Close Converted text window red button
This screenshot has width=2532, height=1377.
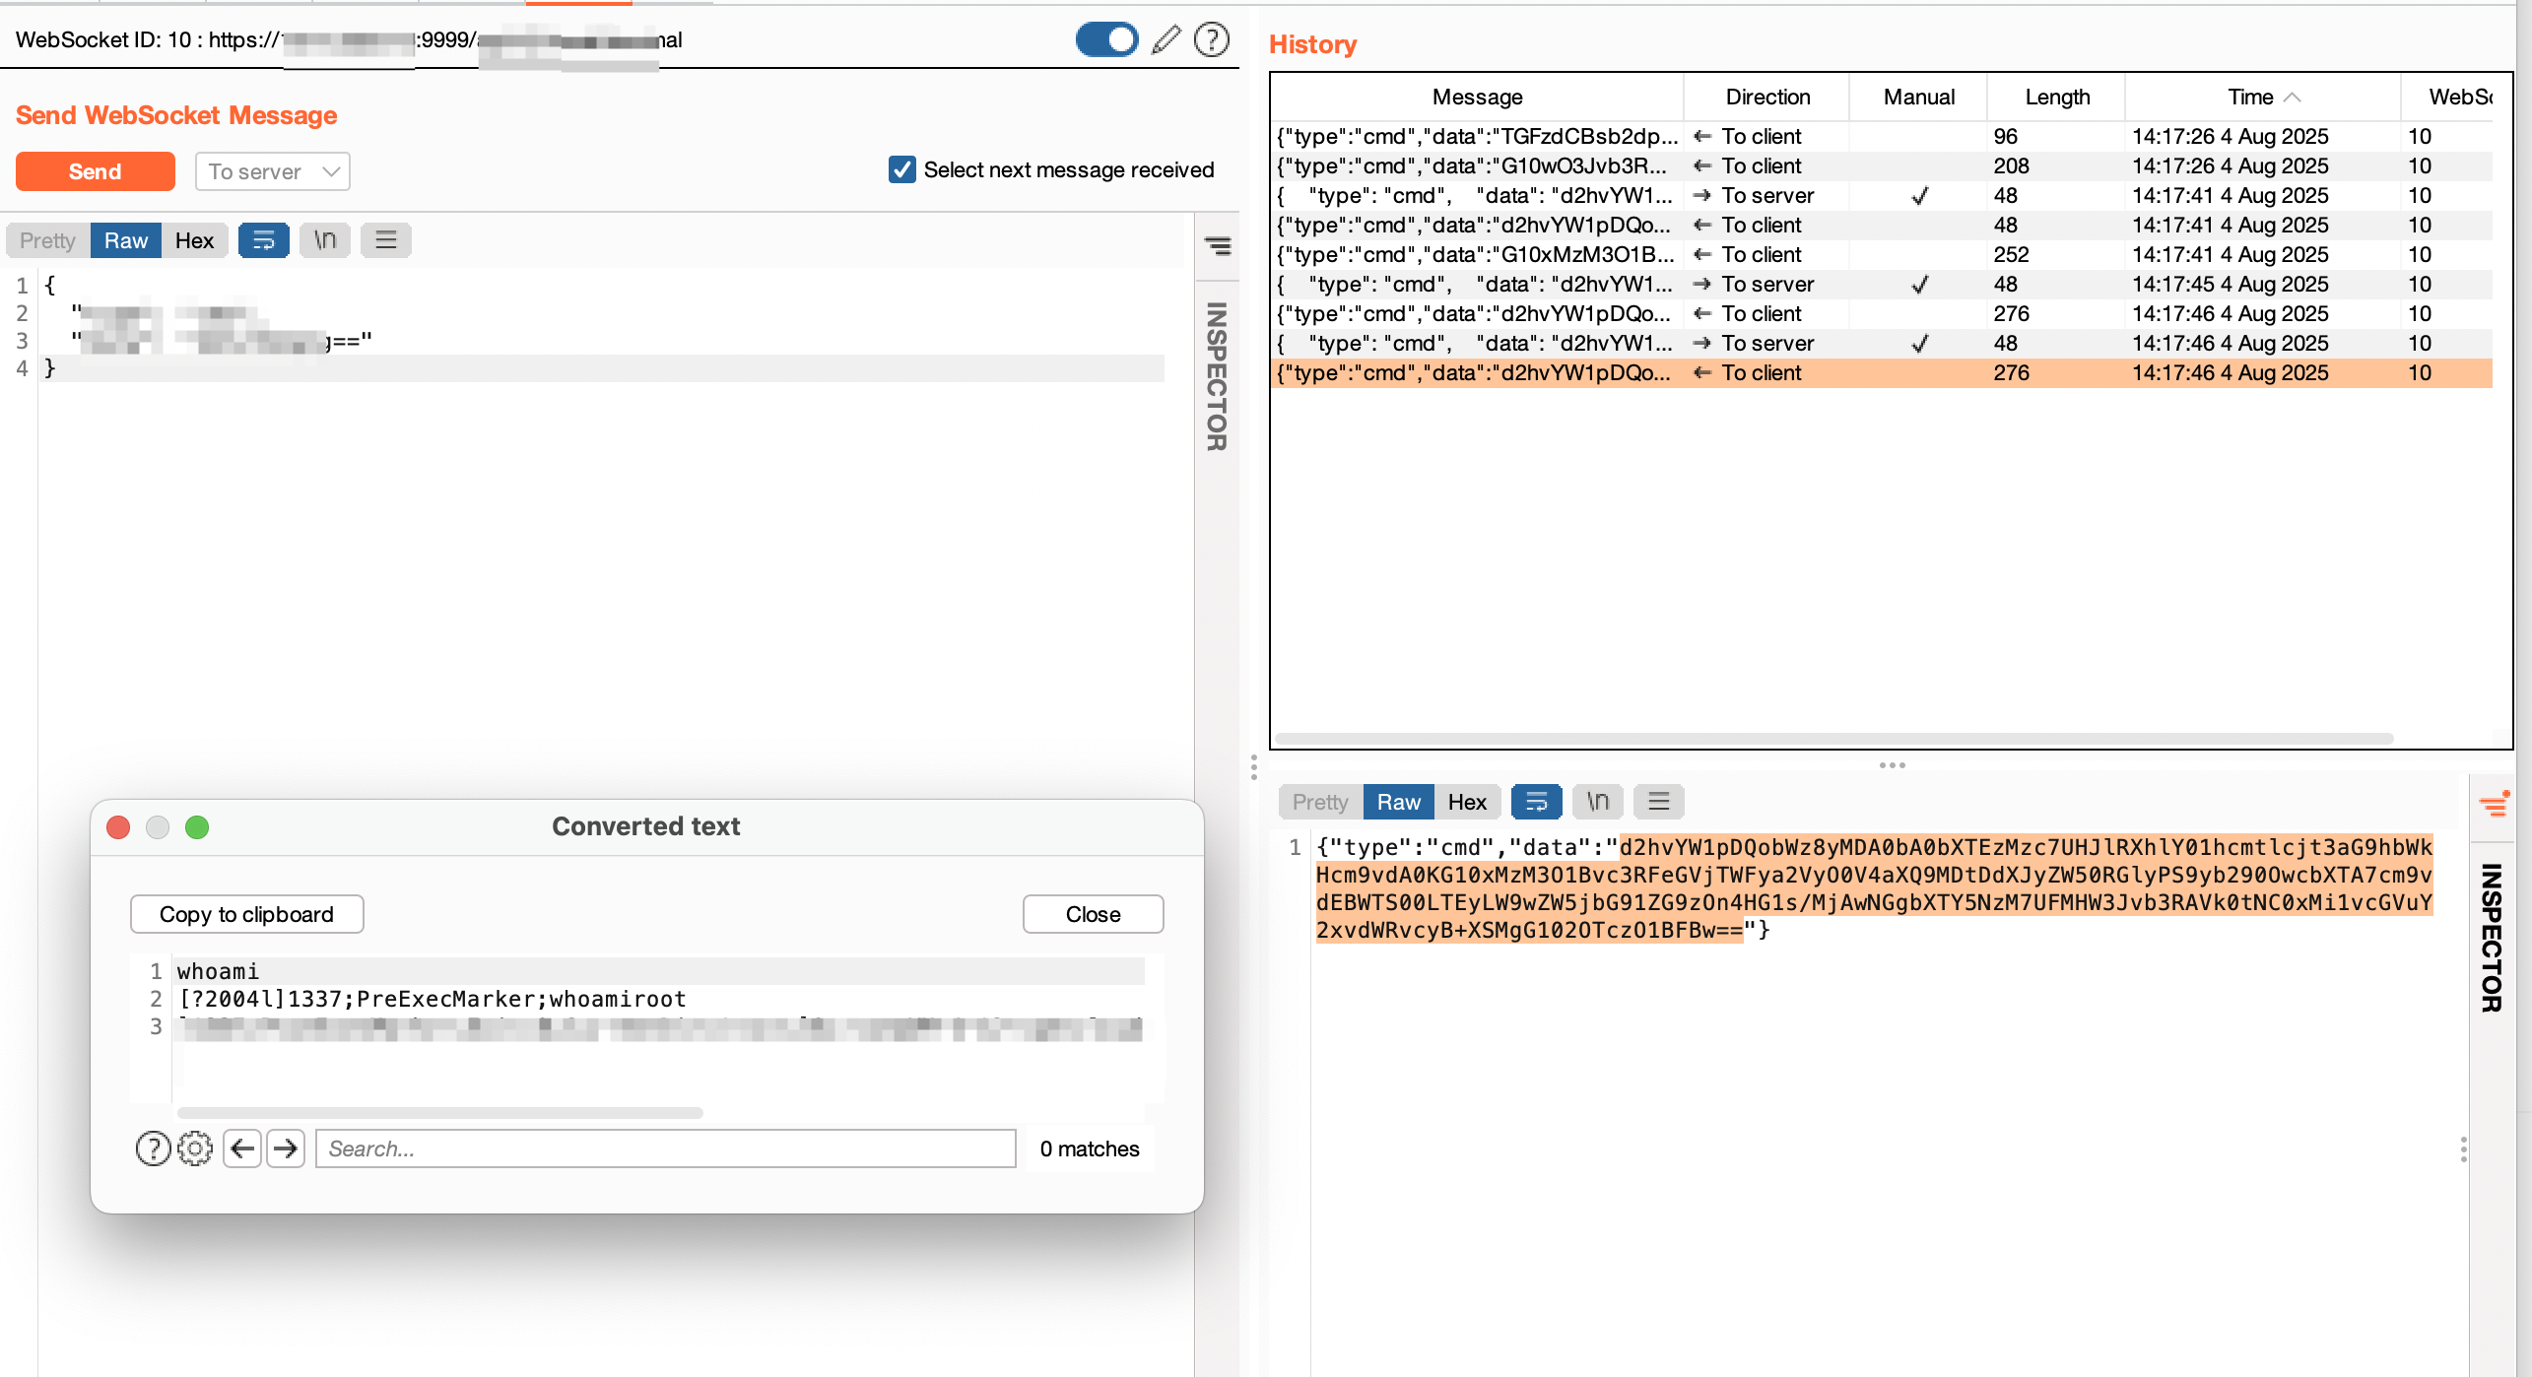coord(118,827)
